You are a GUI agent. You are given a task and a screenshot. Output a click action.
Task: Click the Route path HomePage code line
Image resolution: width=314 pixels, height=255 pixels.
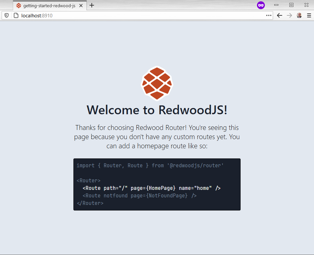(x=151, y=188)
